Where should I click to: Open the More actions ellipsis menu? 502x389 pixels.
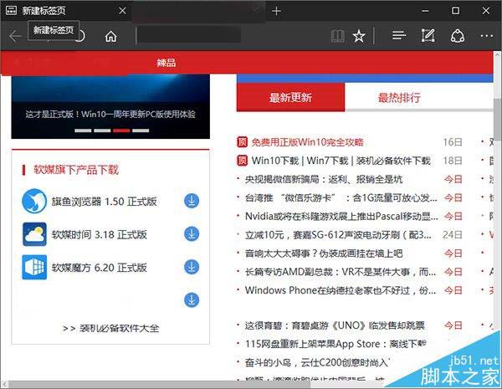pos(486,36)
